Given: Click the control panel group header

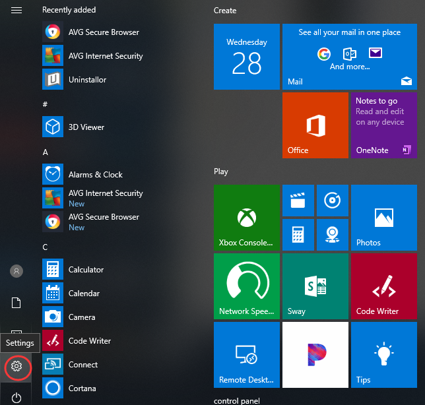Looking at the screenshot, I should pos(237,400).
